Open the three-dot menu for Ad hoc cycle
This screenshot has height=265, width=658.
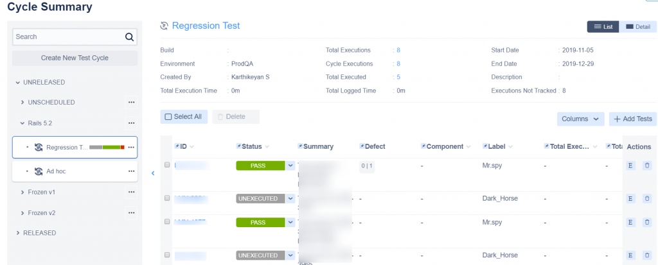pyautogui.click(x=131, y=171)
